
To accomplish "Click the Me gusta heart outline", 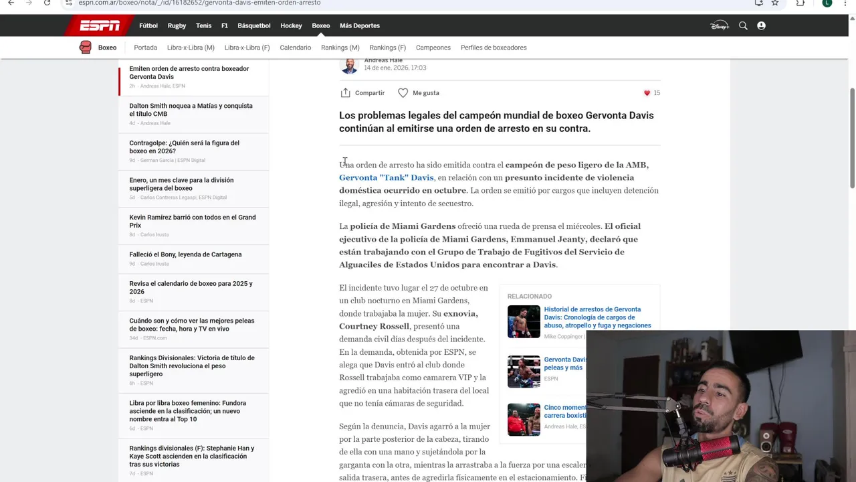I will click(x=403, y=93).
